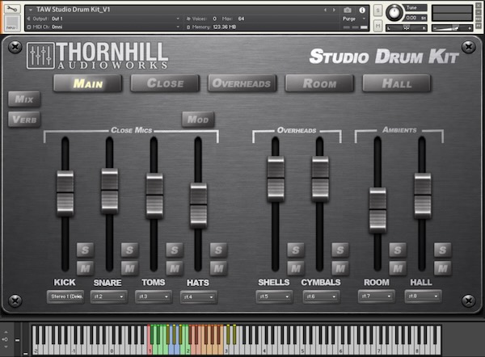Solo the Room ambient channel

click(x=398, y=250)
